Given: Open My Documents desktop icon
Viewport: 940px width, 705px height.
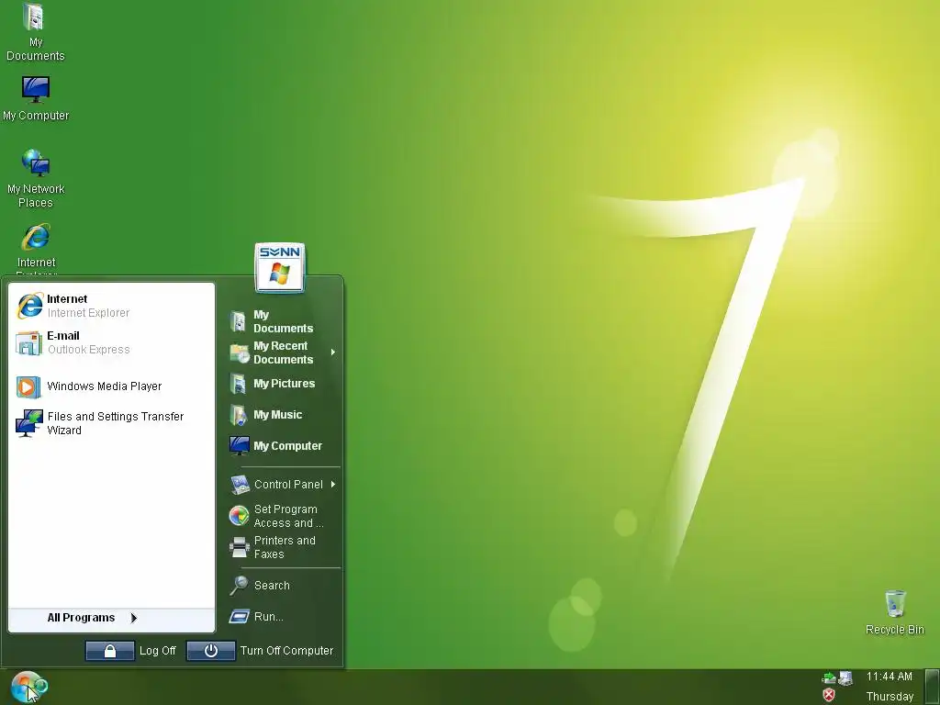Looking at the screenshot, I should click(36, 33).
